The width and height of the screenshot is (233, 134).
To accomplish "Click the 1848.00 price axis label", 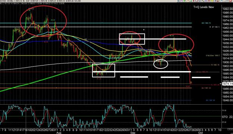I will point(227,100).
